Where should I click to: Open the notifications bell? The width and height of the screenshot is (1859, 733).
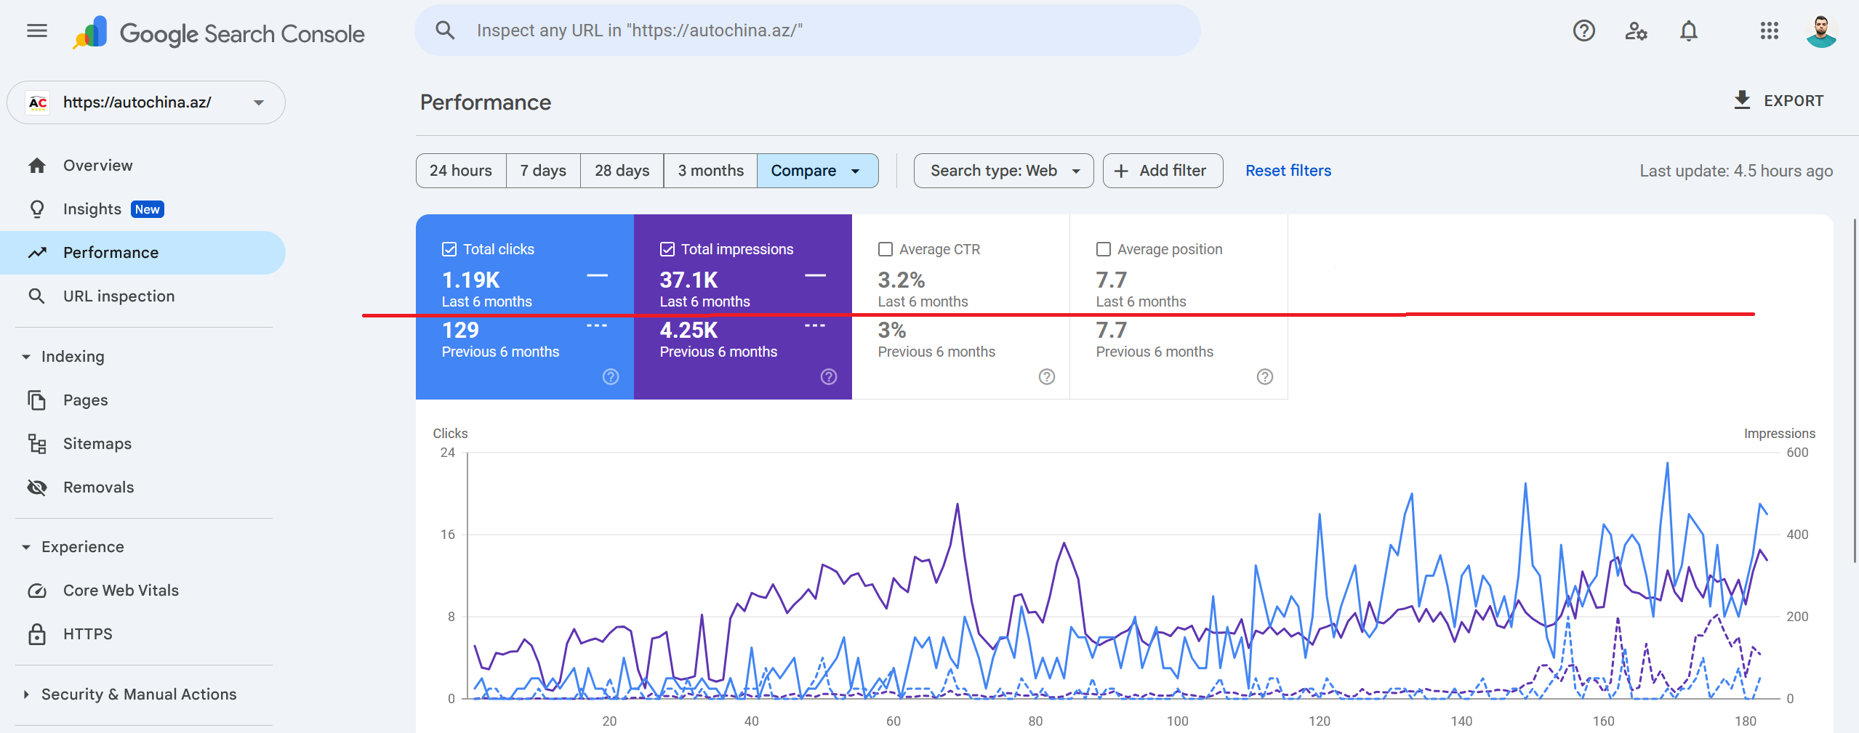point(1688,31)
